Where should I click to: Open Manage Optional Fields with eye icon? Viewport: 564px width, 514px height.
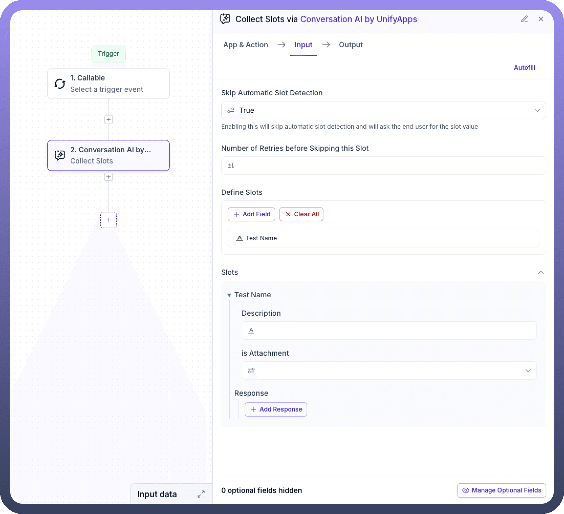501,490
